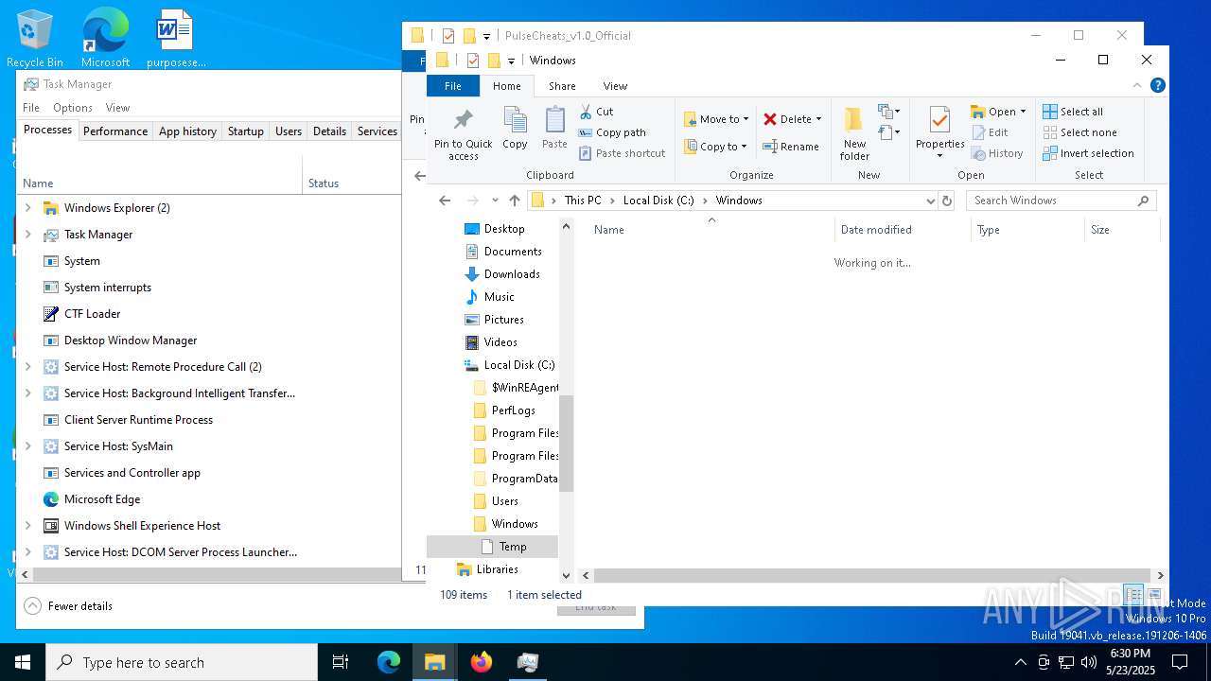Click in the Search Windows field
The width and height of the screenshot is (1211, 681).
tap(1050, 201)
